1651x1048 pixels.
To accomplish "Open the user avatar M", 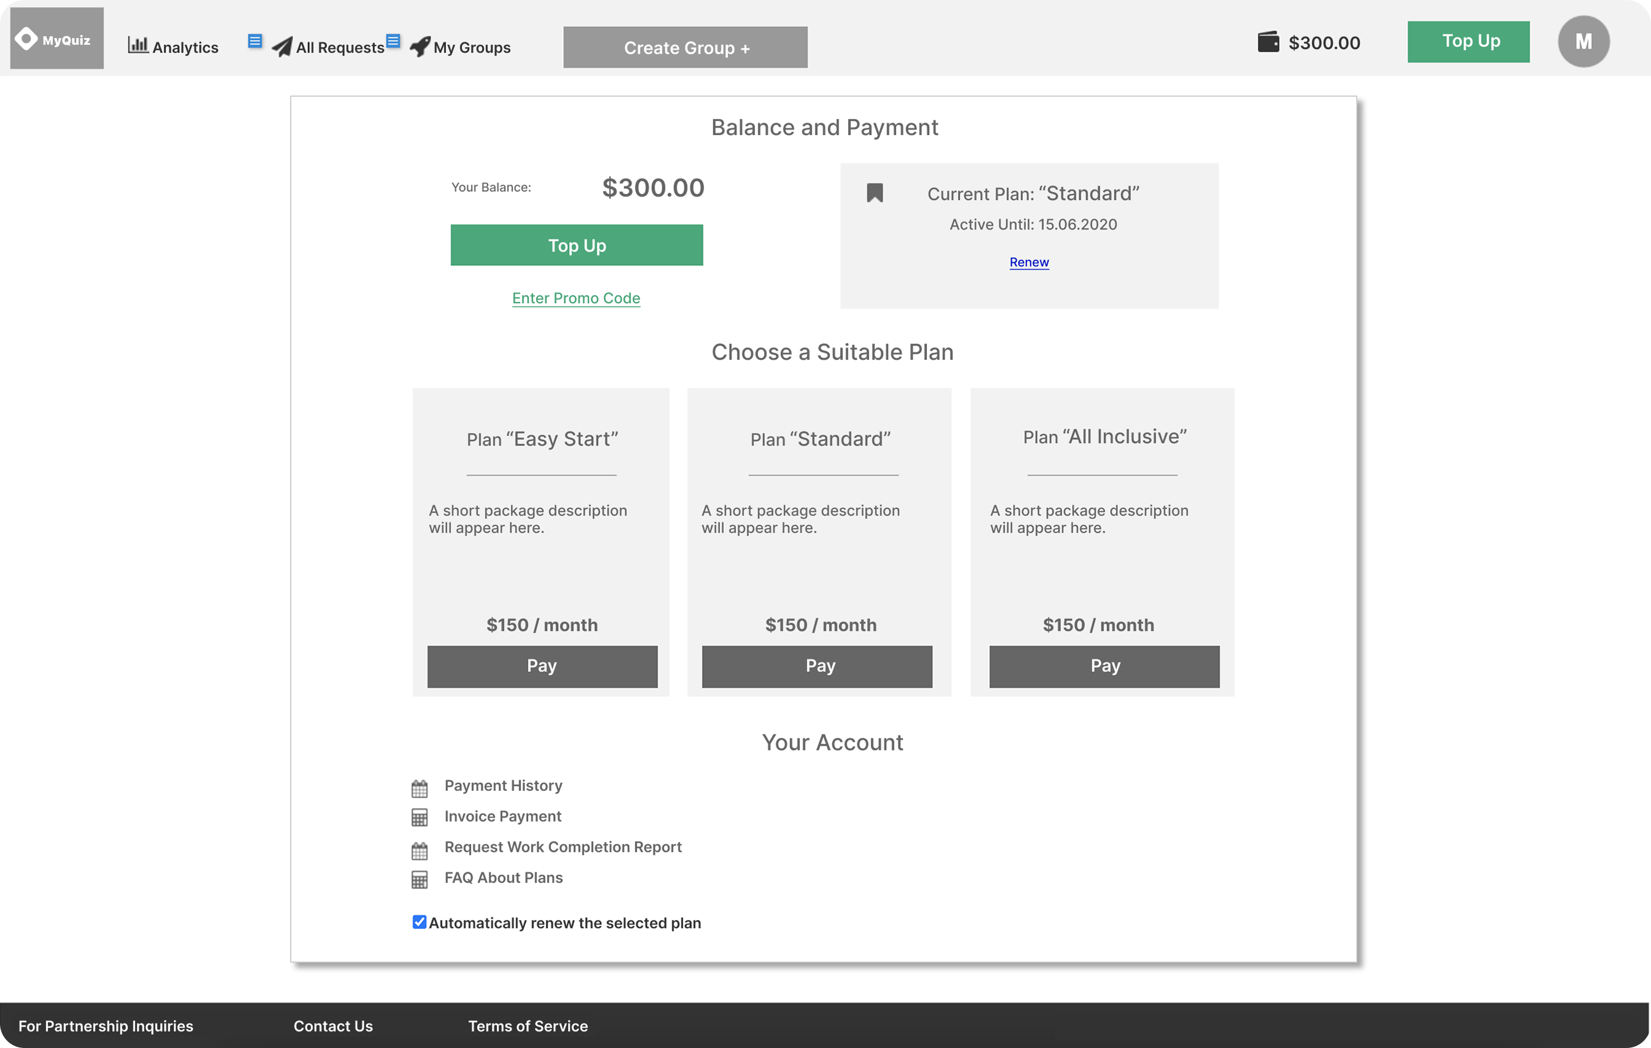I will click(x=1582, y=42).
